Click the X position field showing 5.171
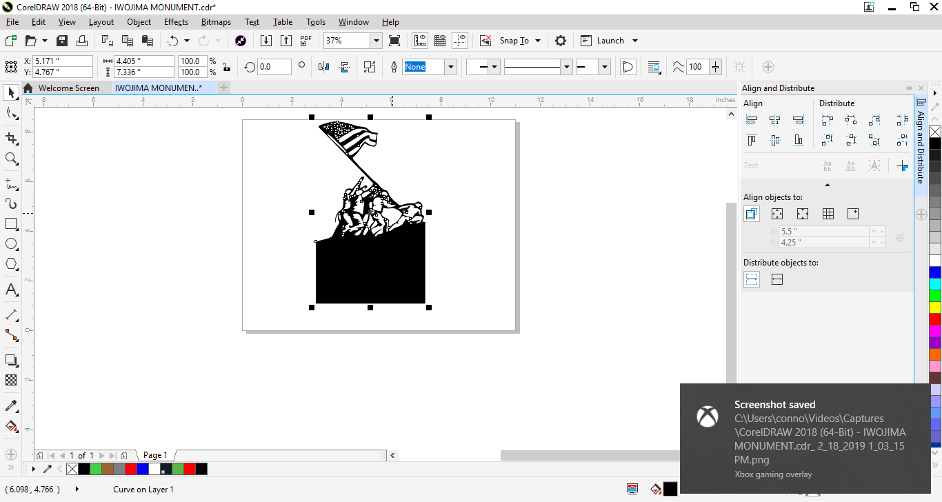 point(63,61)
